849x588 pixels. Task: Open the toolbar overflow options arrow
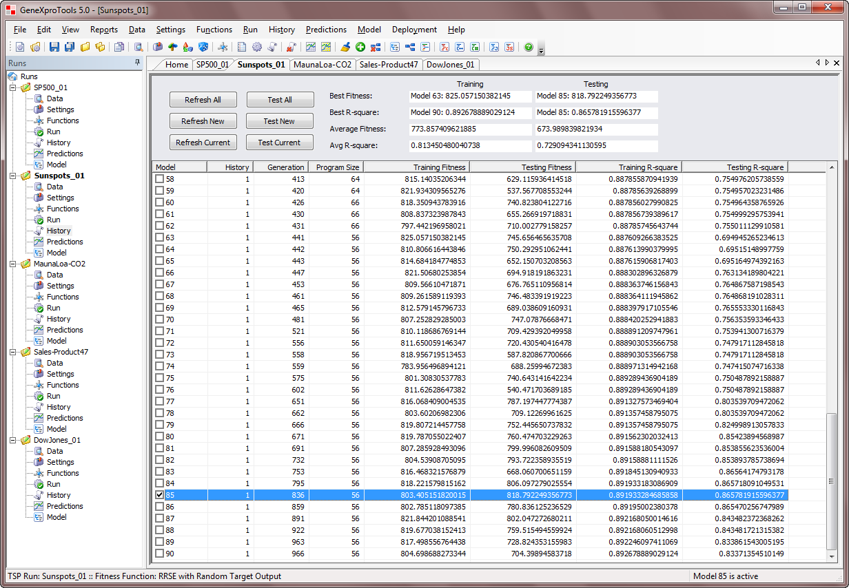(x=541, y=50)
